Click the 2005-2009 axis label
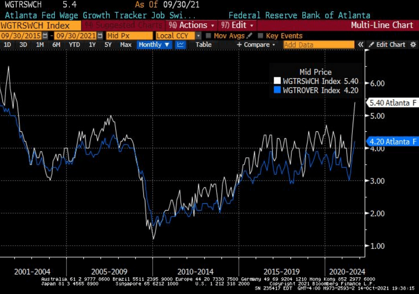419x294 pixels. click(109, 272)
